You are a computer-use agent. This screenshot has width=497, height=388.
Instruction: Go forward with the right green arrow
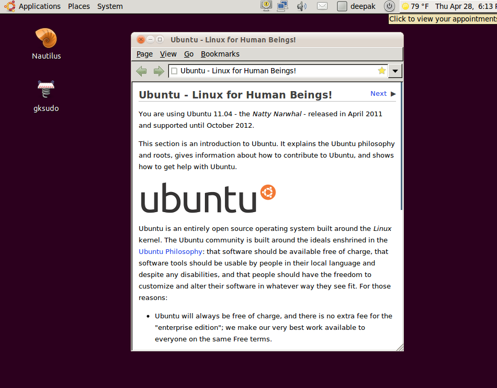click(159, 71)
